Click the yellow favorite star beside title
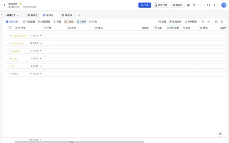229x143 pixels. pyautogui.click(x=20, y=4)
